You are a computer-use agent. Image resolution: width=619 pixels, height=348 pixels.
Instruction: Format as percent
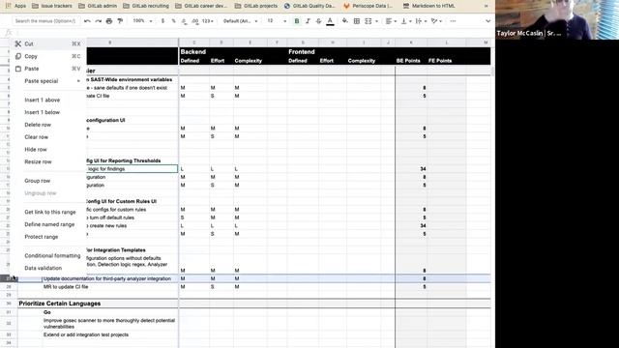pos(173,21)
